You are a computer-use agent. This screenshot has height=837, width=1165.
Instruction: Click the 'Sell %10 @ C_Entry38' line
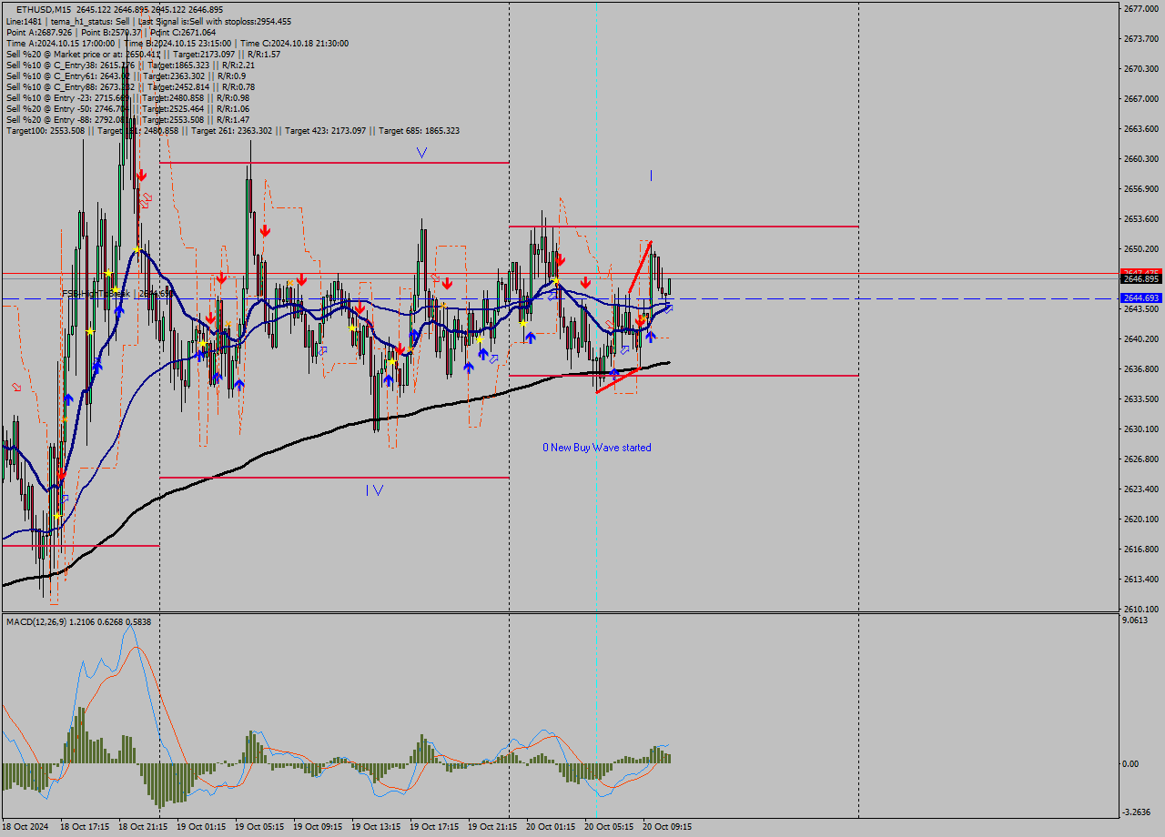[130, 65]
